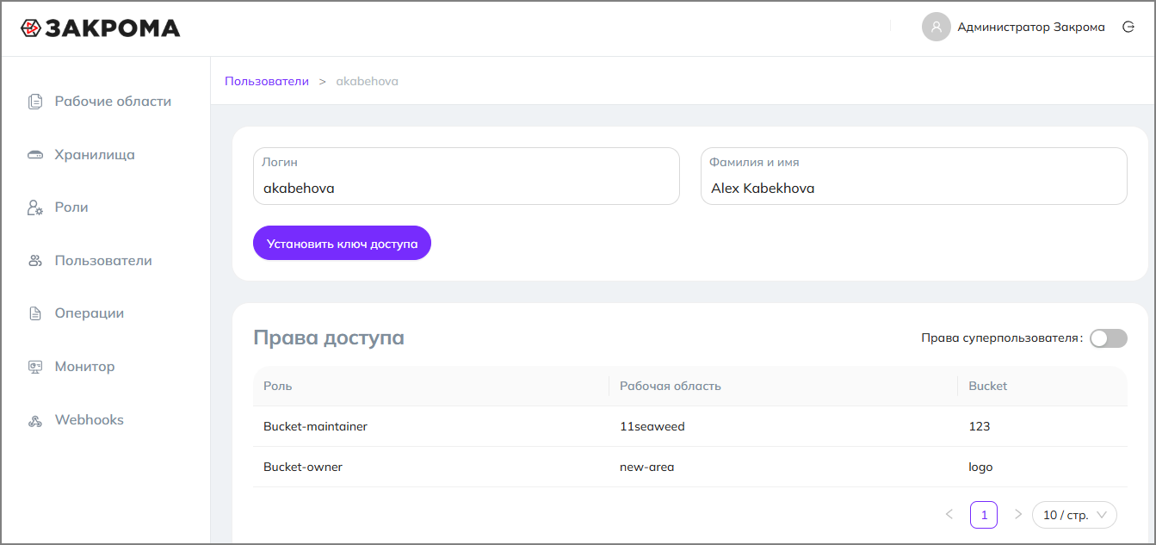The height and width of the screenshot is (545, 1156).
Task: Go to previous page with left chevron
Action: coord(949,515)
